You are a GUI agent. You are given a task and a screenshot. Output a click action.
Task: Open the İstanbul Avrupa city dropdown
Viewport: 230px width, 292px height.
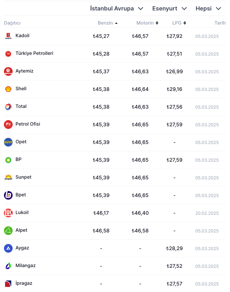116,8
